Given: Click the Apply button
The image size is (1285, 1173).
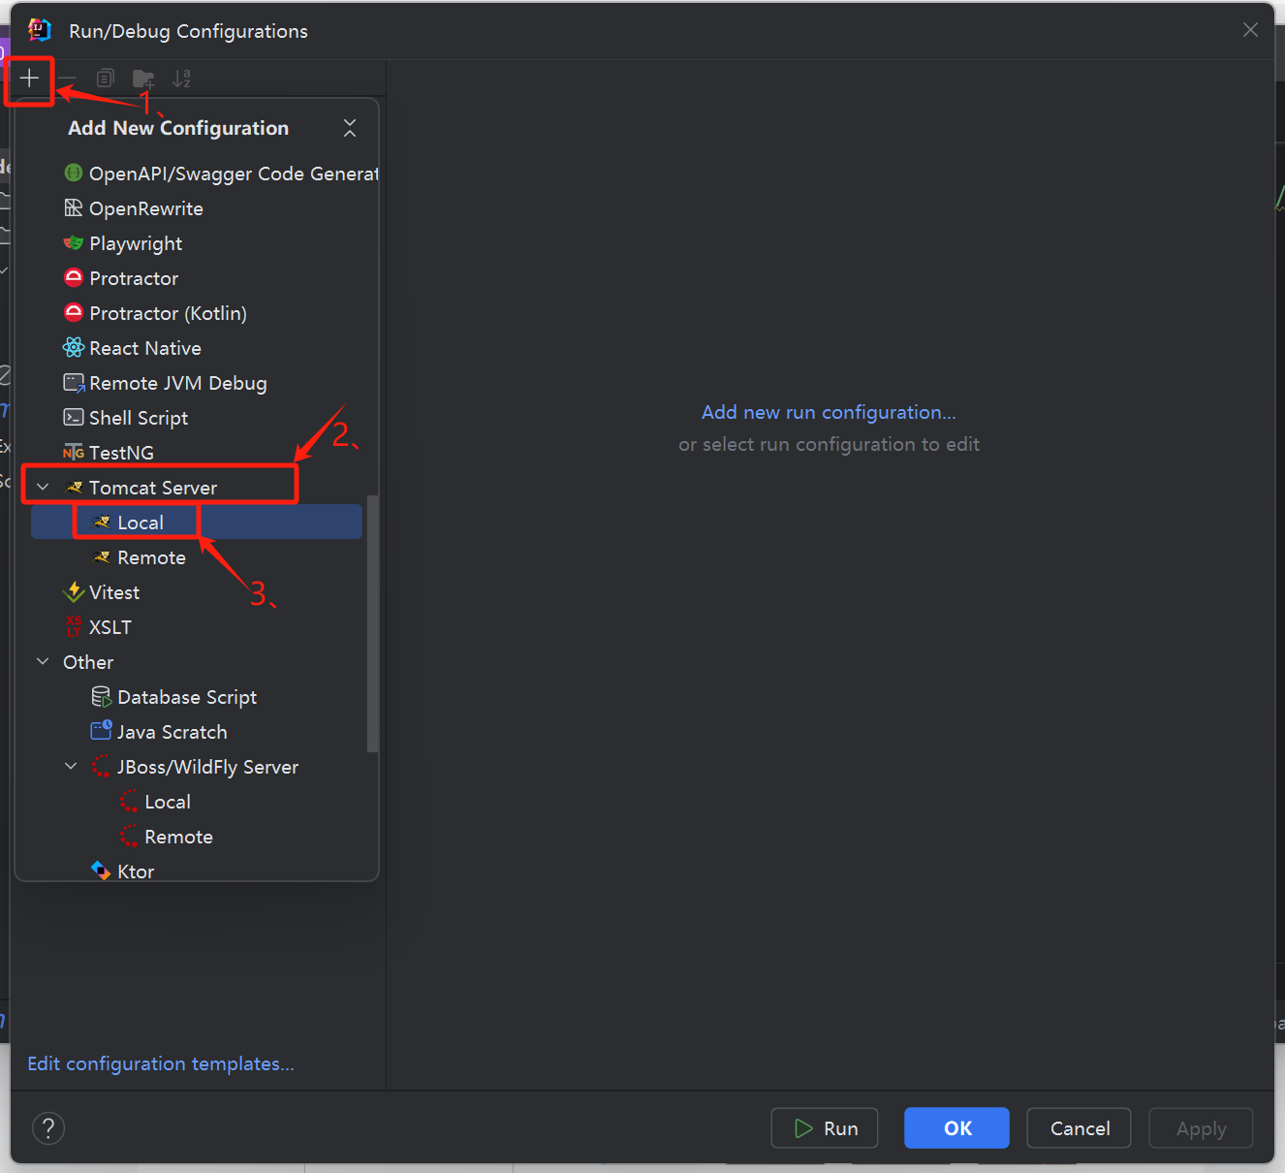Looking at the screenshot, I should point(1201,1128).
